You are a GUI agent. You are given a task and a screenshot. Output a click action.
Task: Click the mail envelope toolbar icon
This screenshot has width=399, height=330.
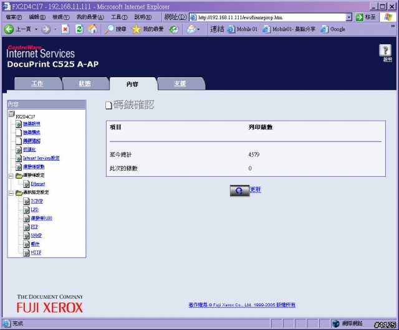pos(191,29)
